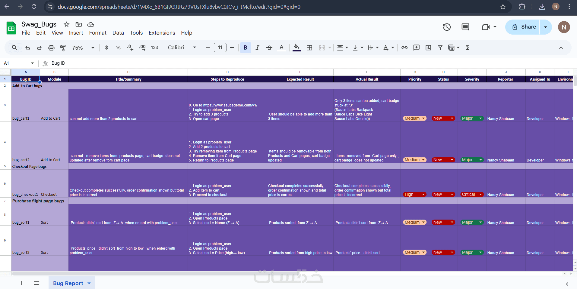Image resolution: width=577 pixels, height=289 pixels.
Task: Insert a comment from the toolbar
Action: (417, 48)
